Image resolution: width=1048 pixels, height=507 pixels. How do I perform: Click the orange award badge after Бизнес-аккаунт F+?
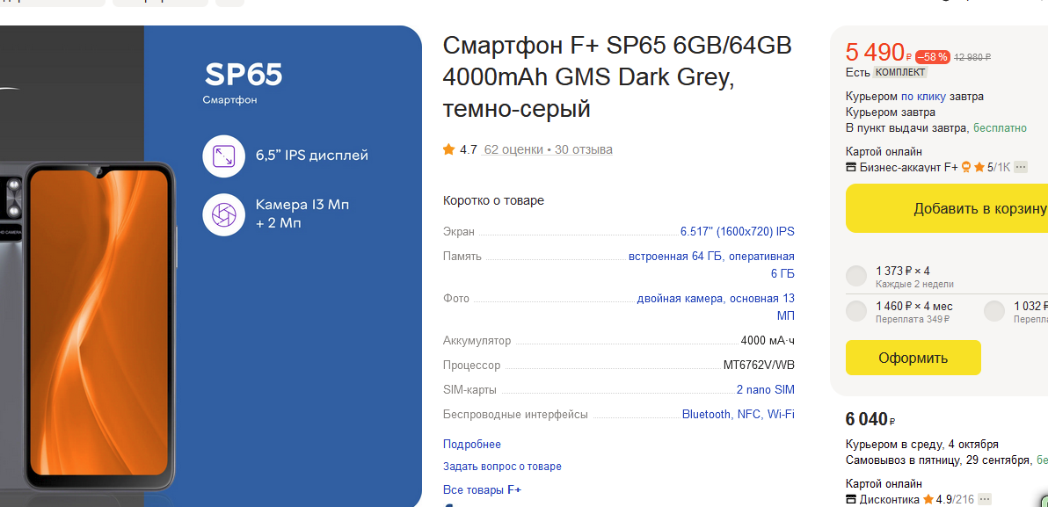[965, 167]
